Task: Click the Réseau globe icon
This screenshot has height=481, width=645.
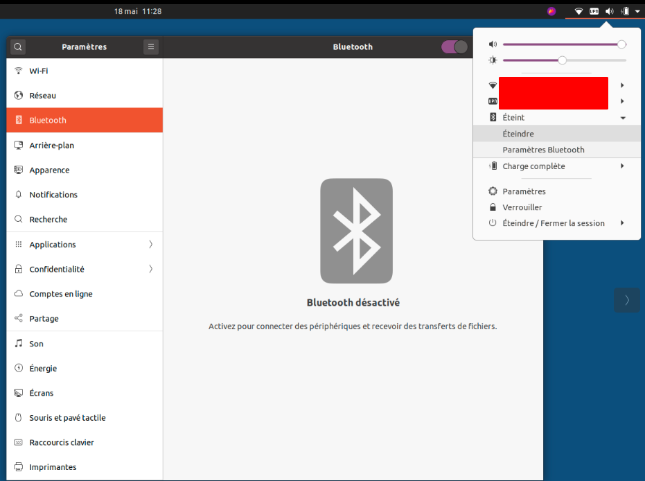Action: 19,96
